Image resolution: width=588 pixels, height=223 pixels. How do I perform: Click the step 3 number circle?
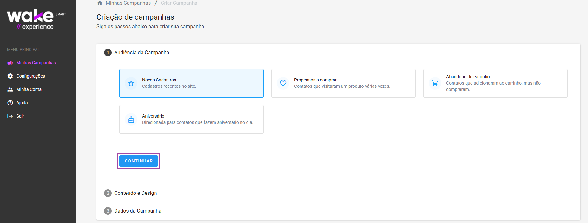pos(108,211)
